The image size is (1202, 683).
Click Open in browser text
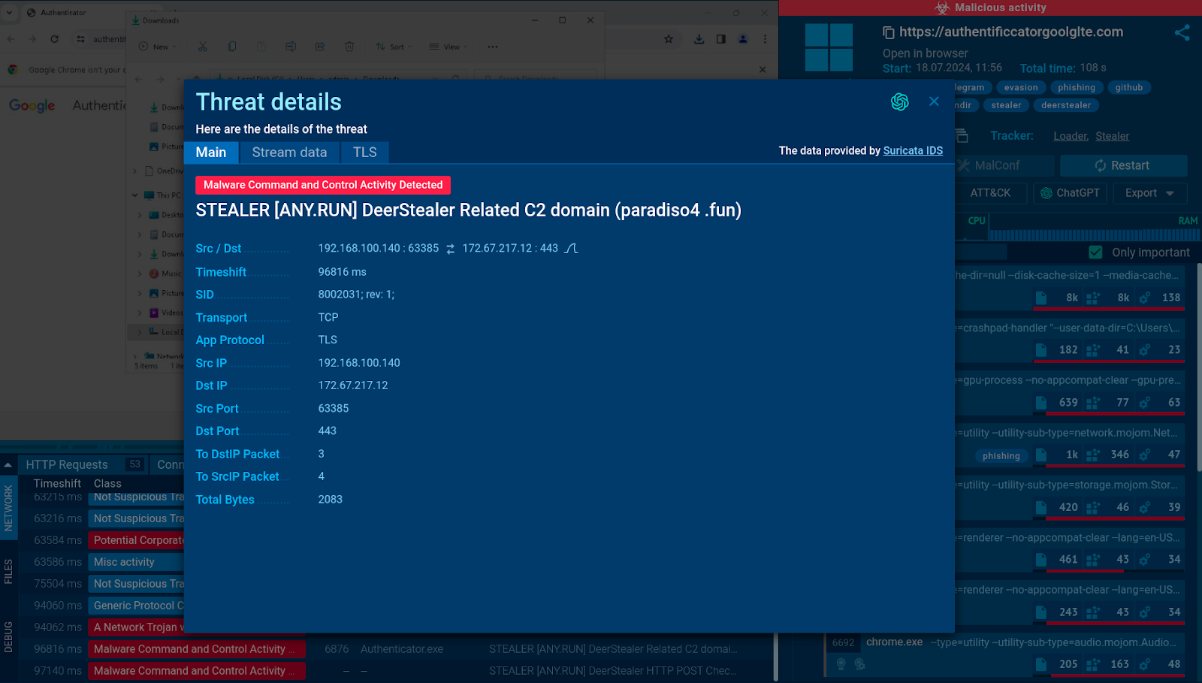coord(925,53)
